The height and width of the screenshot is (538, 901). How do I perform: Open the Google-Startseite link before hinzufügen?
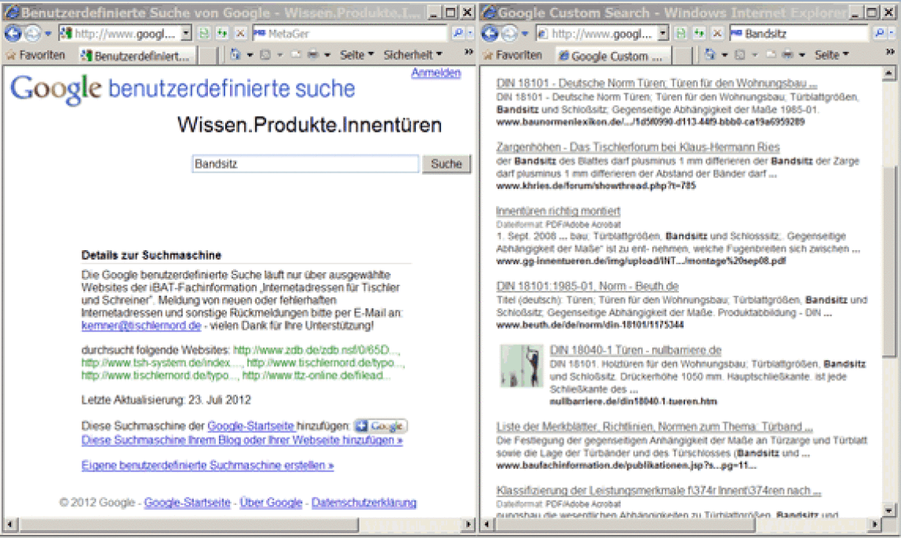(x=250, y=426)
